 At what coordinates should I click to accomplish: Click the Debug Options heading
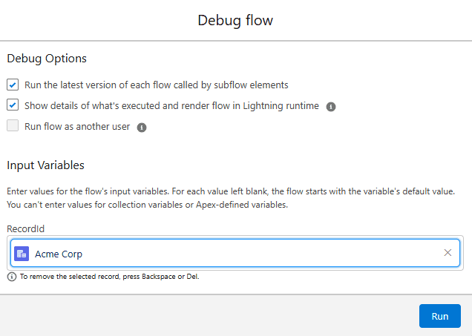click(x=47, y=58)
